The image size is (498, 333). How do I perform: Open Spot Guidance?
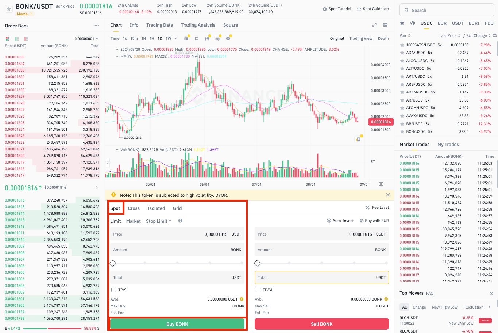pyautogui.click(x=373, y=9)
